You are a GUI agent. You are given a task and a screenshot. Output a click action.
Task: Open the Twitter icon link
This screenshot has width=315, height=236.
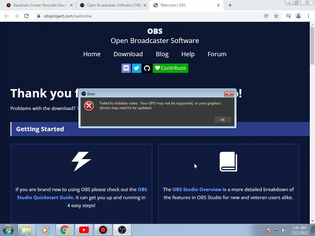coord(136,68)
